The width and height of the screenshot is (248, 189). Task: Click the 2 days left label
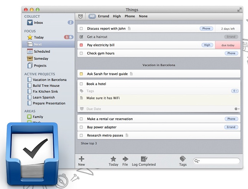pyautogui.click(x=228, y=29)
